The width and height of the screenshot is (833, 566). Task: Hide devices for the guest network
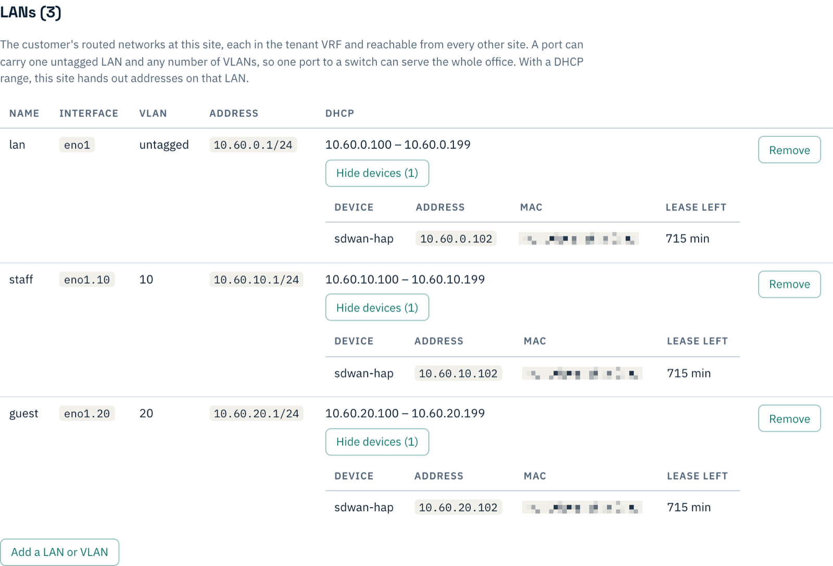[377, 442]
